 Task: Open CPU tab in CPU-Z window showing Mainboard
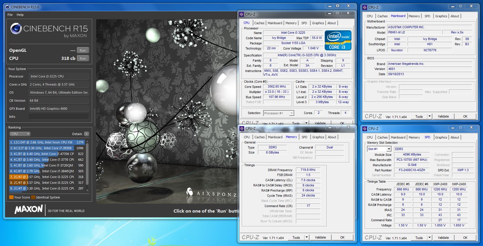pyautogui.click(x=370, y=16)
